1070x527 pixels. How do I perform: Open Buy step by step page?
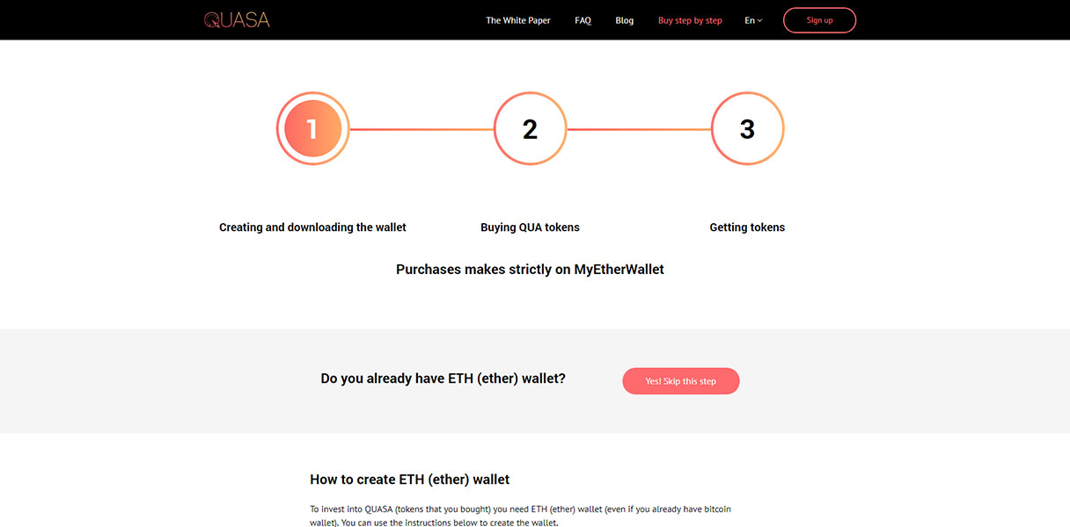(x=690, y=20)
